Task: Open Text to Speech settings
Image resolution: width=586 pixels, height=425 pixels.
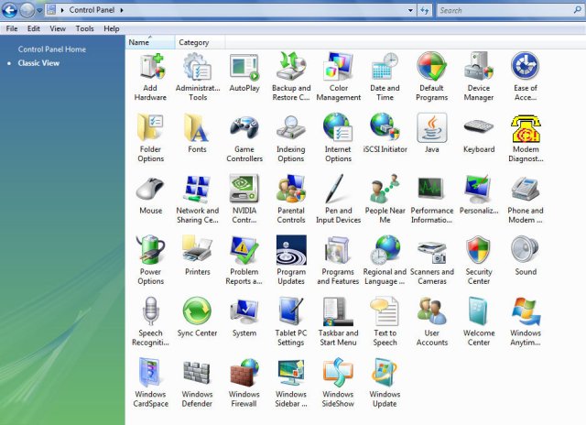Action: tap(385, 322)
